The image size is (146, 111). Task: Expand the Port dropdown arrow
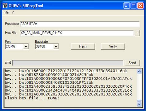26,46
